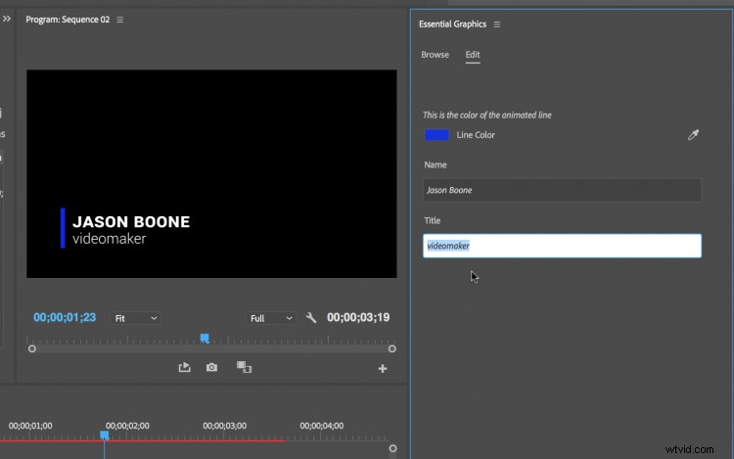This screenshot has height=459, width=734.
Task: Open the wrench settings menu
Action: (x=311, y=318)
